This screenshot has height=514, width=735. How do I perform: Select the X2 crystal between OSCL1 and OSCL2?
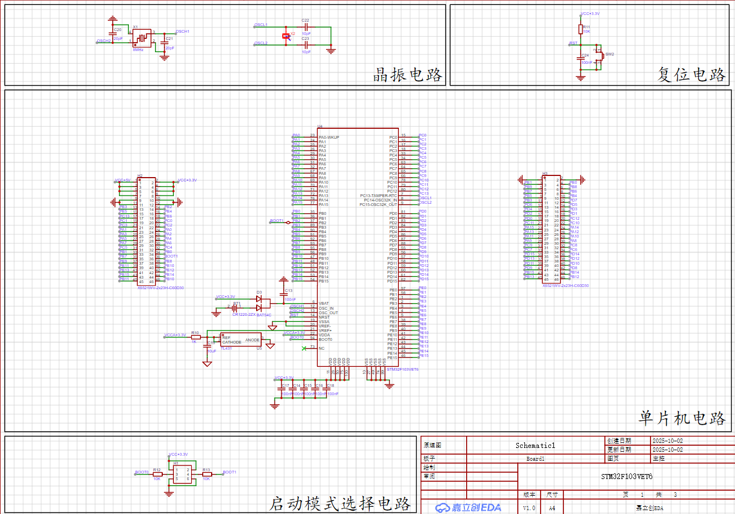pyautogui.click(x=287, y=36)
